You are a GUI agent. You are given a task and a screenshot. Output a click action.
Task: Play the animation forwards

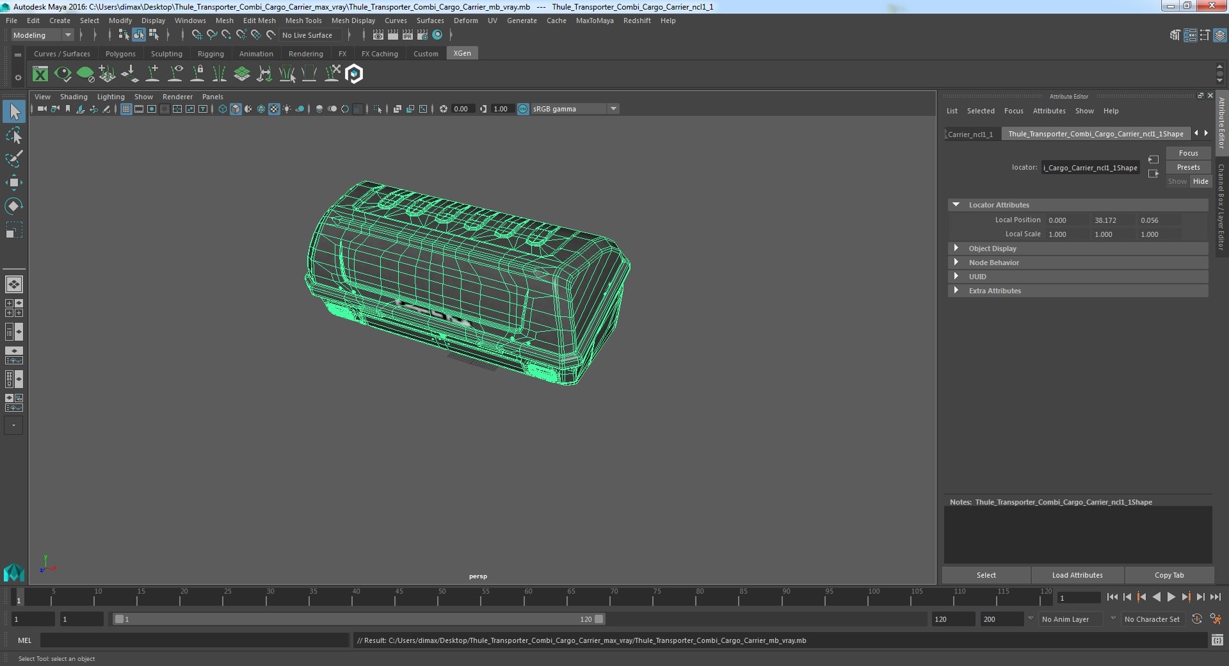[1171, 597]
